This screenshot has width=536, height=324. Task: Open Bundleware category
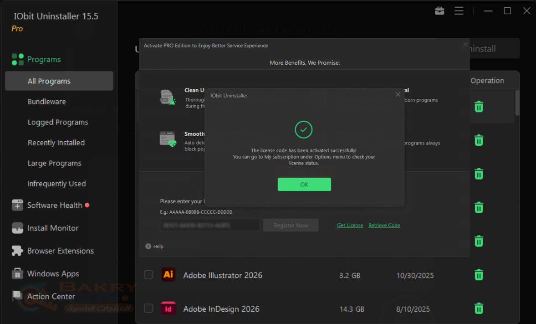(47, 102)
